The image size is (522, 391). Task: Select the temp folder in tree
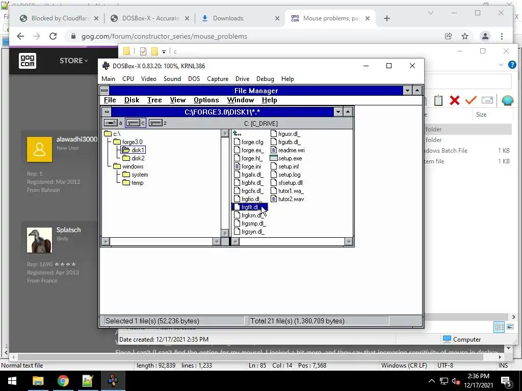coord(133,183)
